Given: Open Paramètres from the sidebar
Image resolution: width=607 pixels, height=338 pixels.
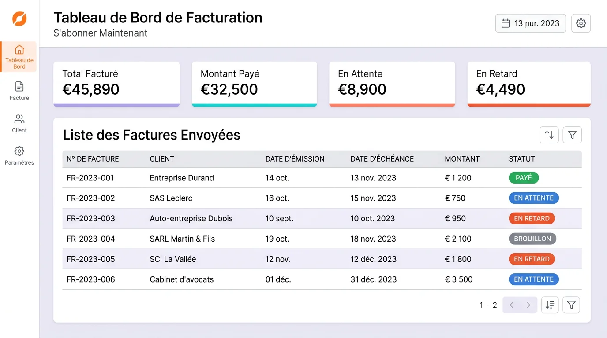Looking at the screenshot, I should [x=19, y=155].
